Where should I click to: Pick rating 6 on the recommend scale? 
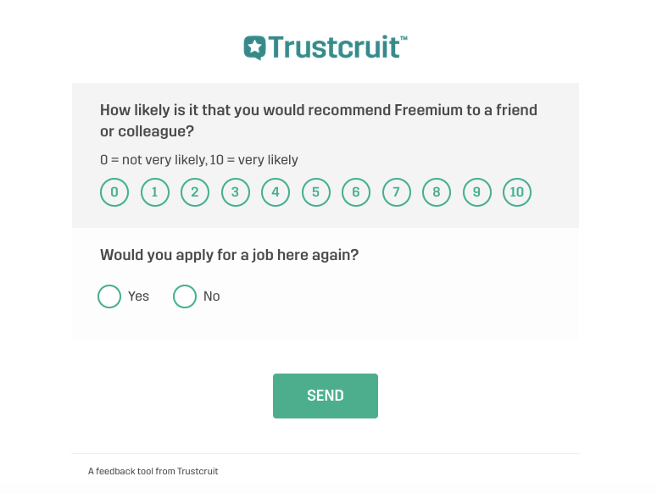(x=356, y=192)
